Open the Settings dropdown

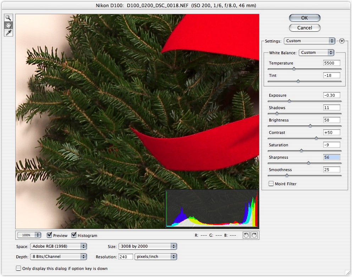[x=309, y=41]
